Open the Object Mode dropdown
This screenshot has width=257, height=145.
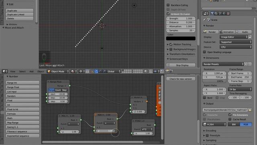pyautogui.click(x=58, y=71)
